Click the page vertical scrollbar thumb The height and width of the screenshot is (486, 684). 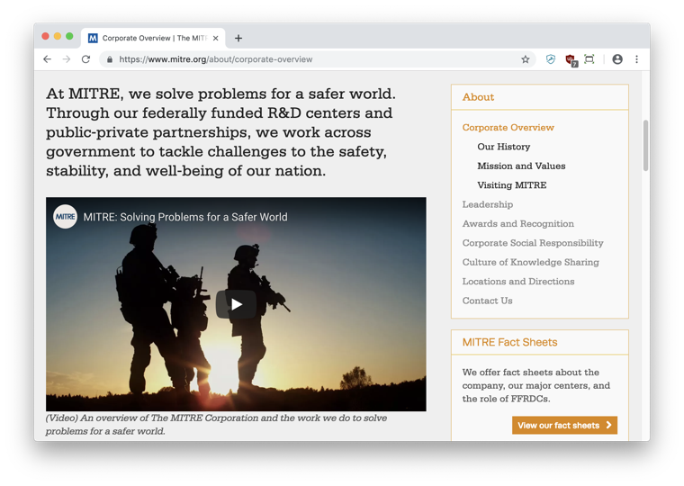pyautogui.click(x=645, y=145)
